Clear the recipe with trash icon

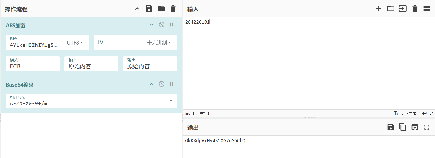pos(173,9)
